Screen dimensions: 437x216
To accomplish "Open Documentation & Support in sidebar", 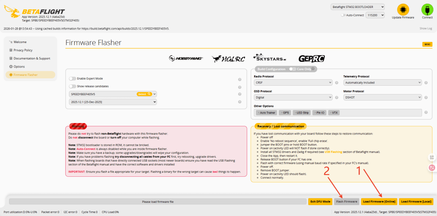I will click(32, 58).
